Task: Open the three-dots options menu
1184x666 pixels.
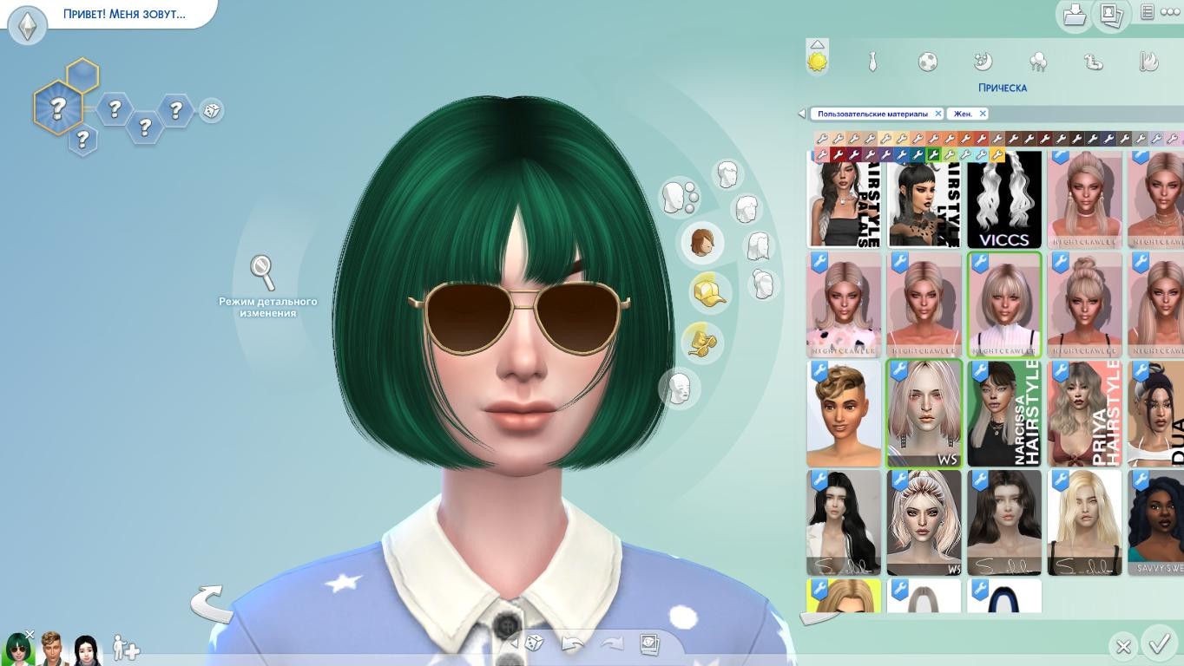Action: pyautogui.click(x=1169, y=12)
